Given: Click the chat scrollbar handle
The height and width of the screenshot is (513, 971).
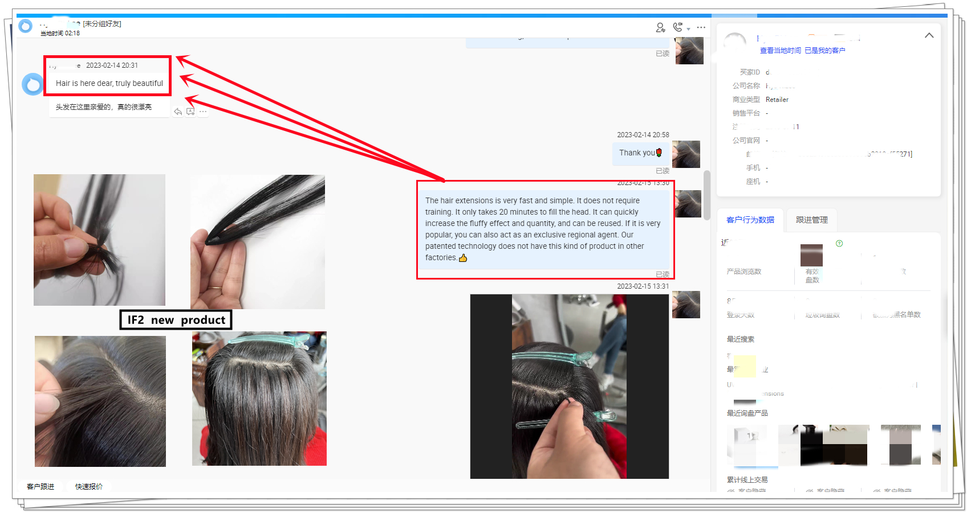Looking at the screenshot, I should pos(707,195).
